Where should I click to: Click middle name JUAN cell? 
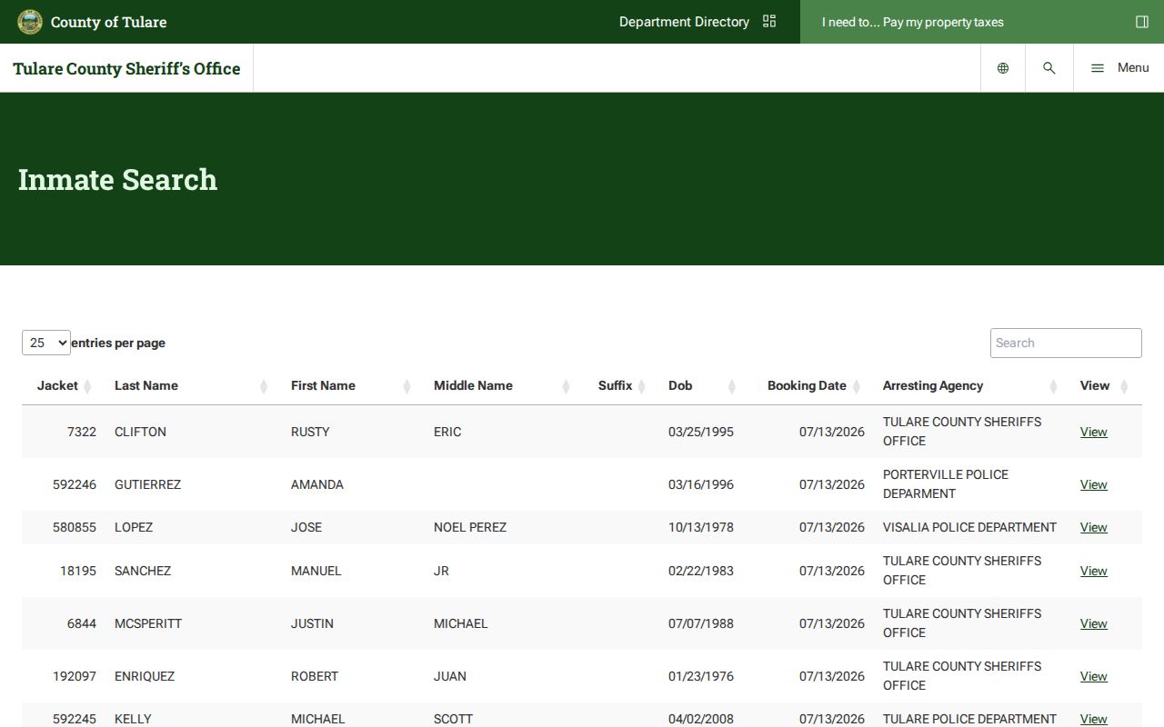click(450, 676)
